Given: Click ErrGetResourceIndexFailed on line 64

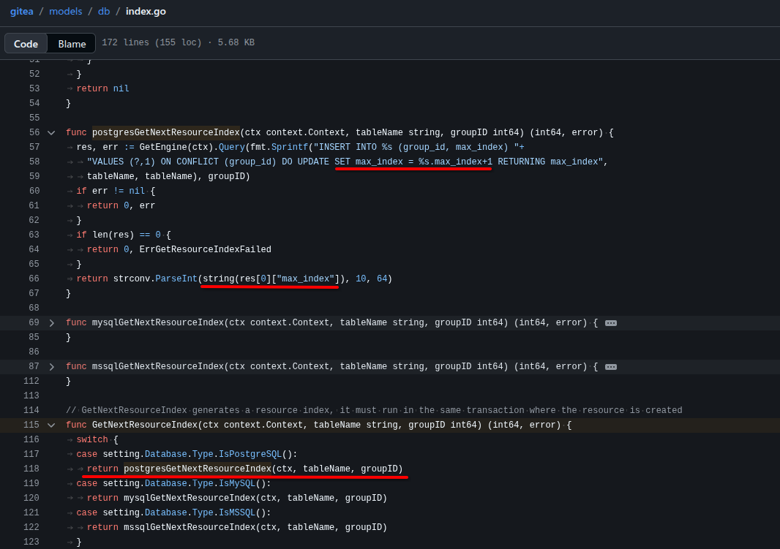Looking at the screenshot, I should pyautogui.click(x=206, y=249).
